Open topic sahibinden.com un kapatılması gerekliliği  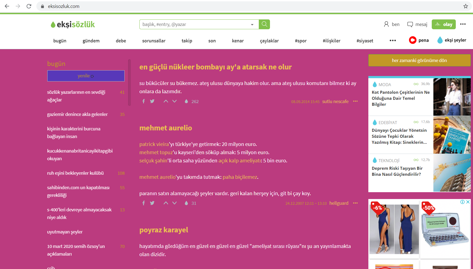pos(78,191)
